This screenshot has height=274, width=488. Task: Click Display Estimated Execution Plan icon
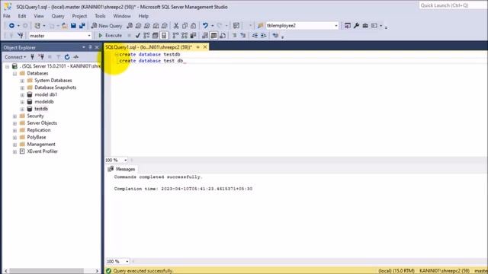click(146, 36)
